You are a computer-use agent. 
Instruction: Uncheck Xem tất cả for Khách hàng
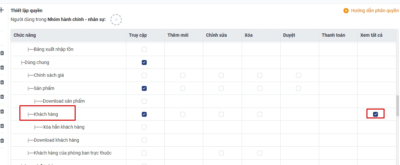[x=376, y=114]
